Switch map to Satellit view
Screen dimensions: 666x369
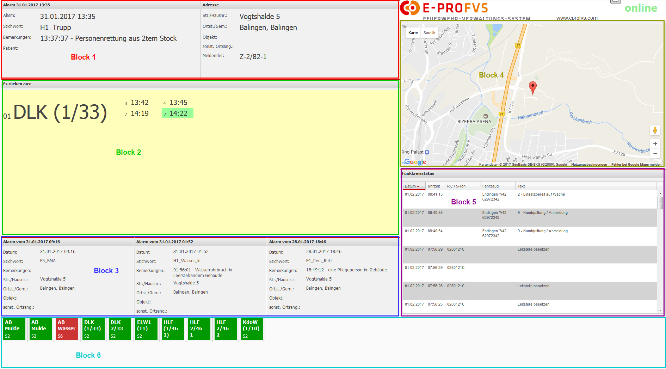[x=429, y=33]
